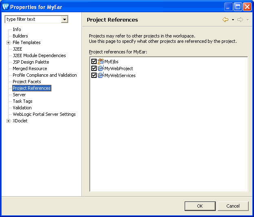Image resolution: width=254 pixels, height=217 pixels.
Task: Click the MyEjbs project icon
Action: tap(101, 62)
